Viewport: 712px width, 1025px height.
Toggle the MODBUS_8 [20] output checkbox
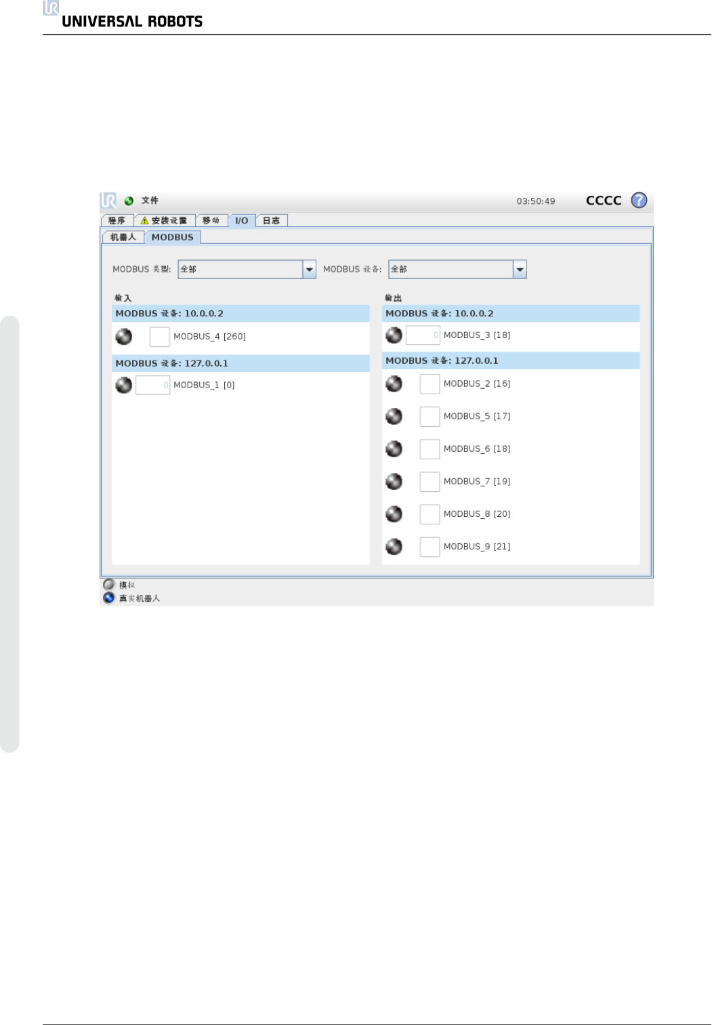(430, 514)
